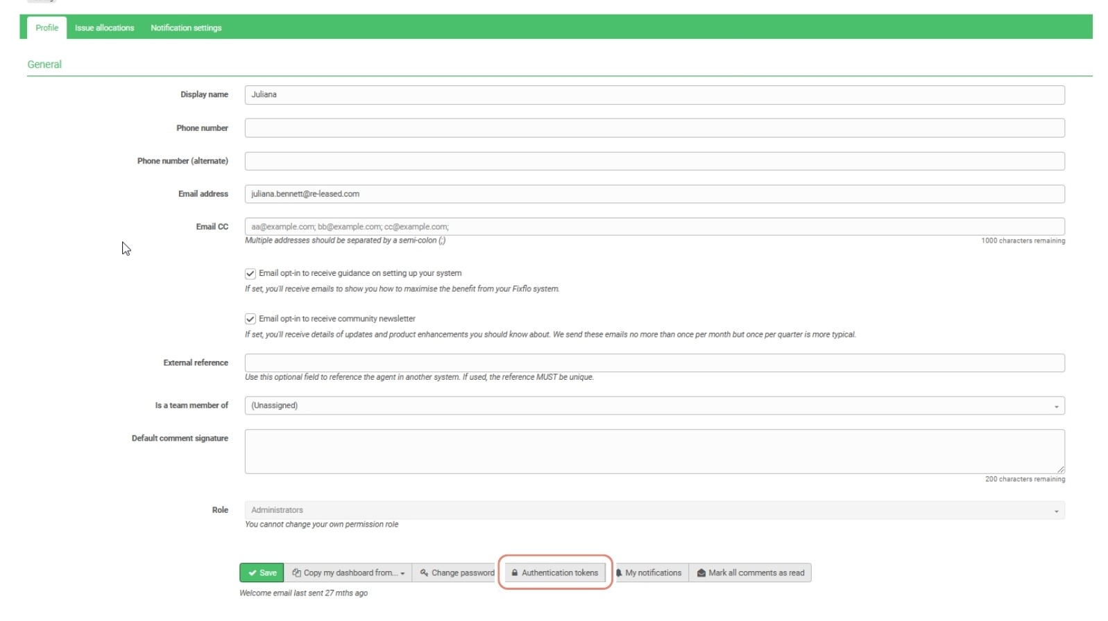Click the External reference uniqueness hint text

419,378
